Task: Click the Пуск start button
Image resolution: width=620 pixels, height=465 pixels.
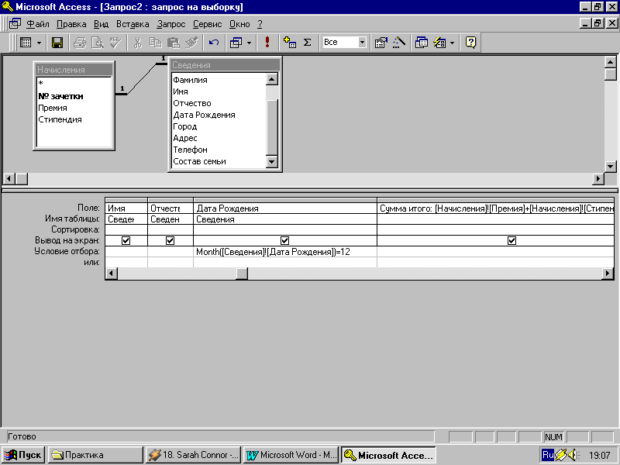Action: [23, 455]
